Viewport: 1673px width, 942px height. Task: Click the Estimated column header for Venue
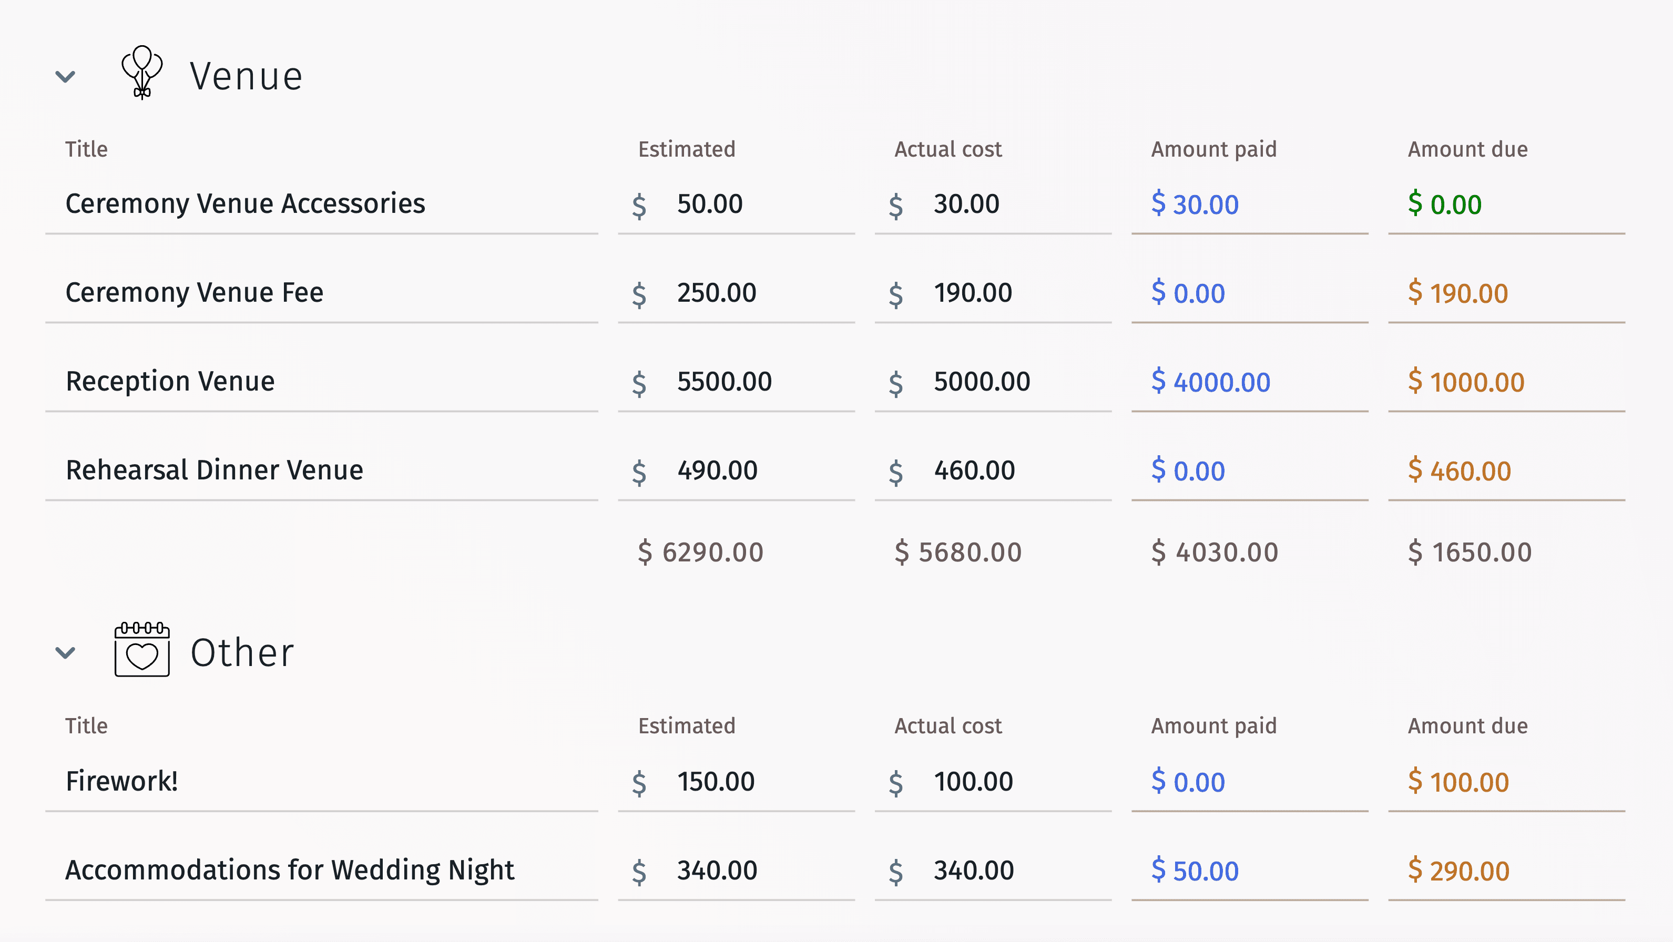[687, 147]
